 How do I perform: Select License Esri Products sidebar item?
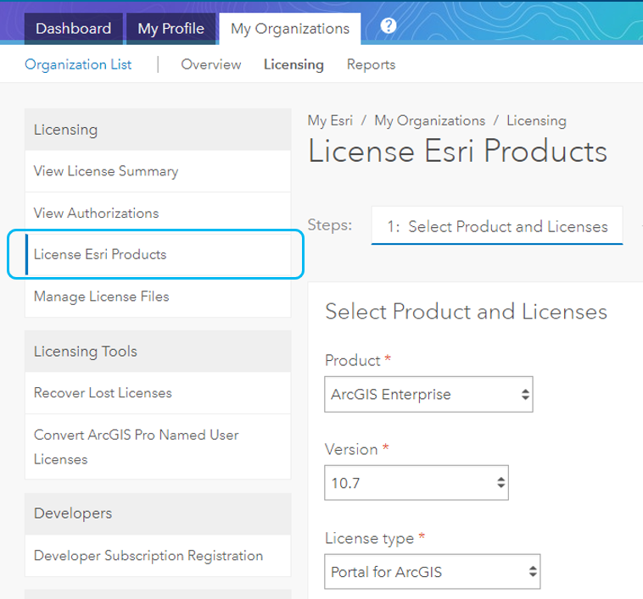pyautogui.click(x=158, y=254)
